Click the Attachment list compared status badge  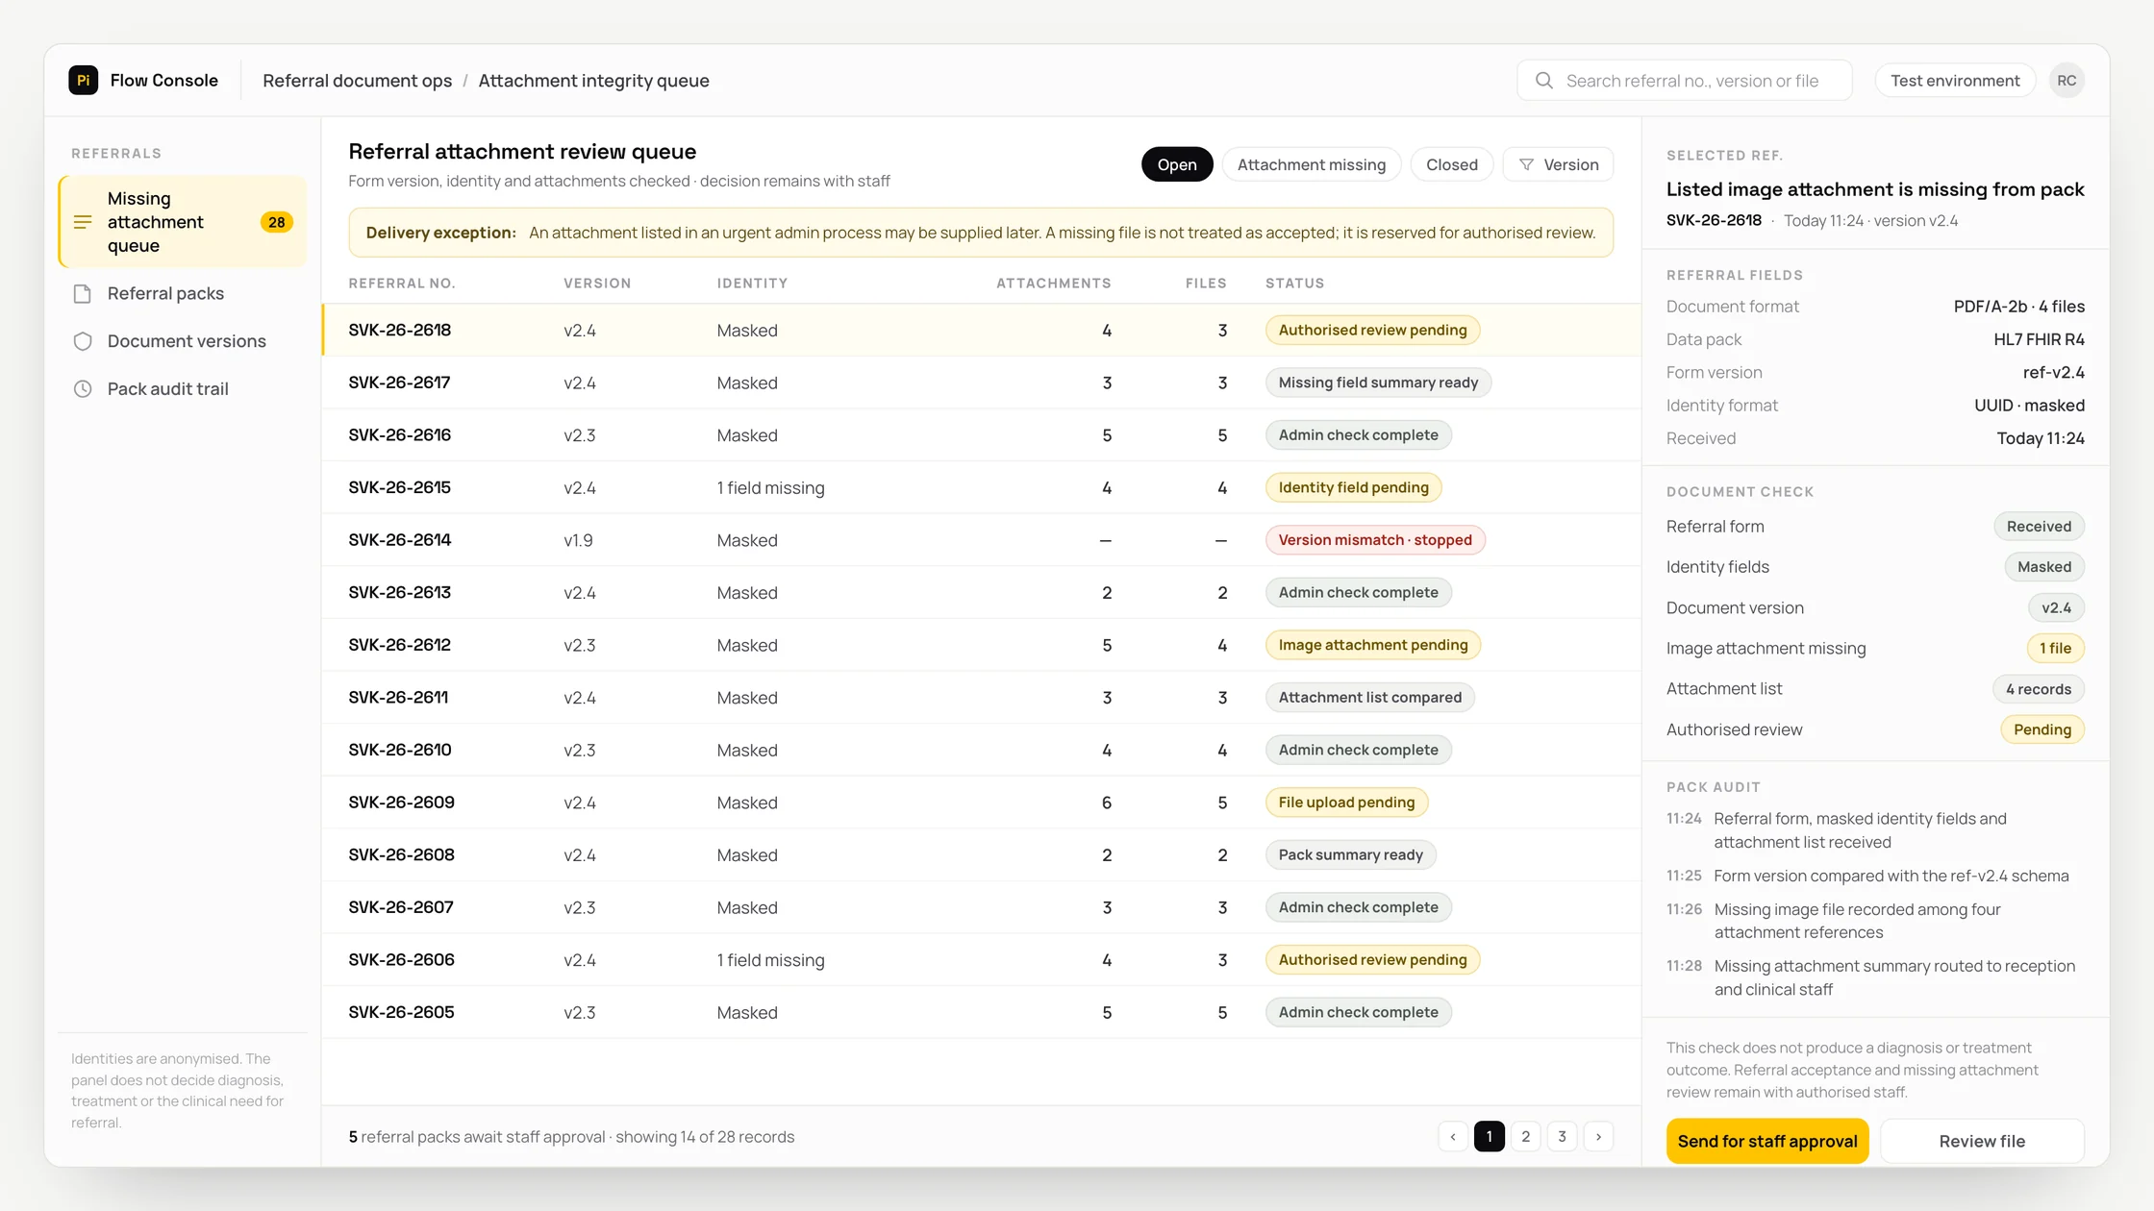(1369, 698)
